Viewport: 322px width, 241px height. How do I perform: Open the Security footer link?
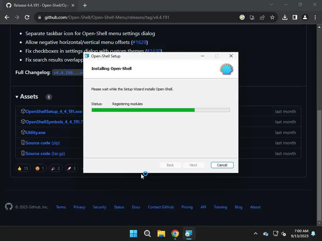click(x=100, y=207)
